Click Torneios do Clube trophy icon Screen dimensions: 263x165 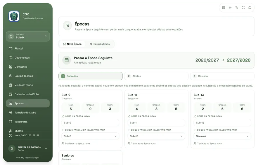click(x=11, y=113)
